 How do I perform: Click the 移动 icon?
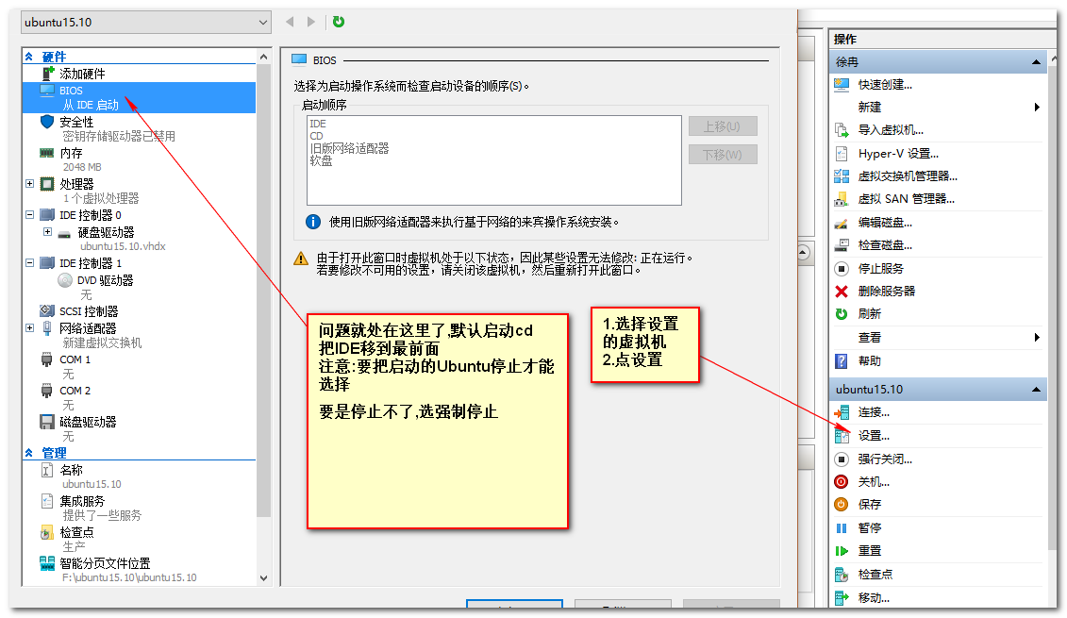pyautogui.click(x=842, y=598)
